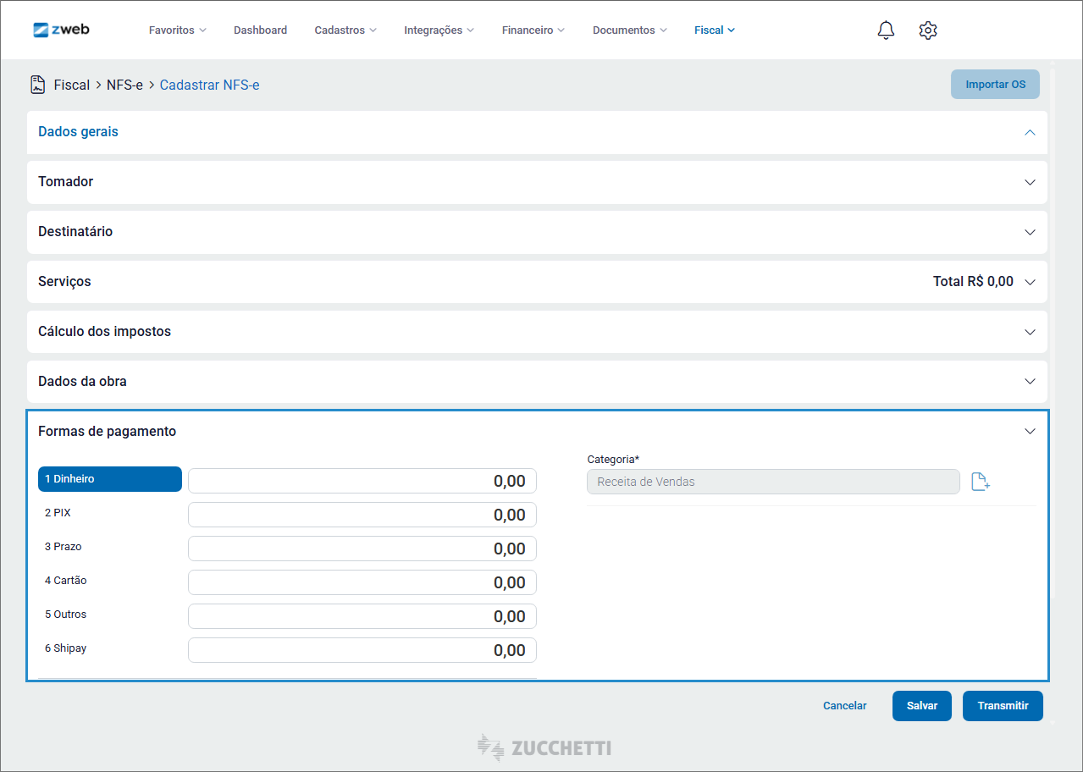The height and width of the screenshot is (772, 1083).
Task: Click the Dinheiro amount input field
Action: point(362,481)
